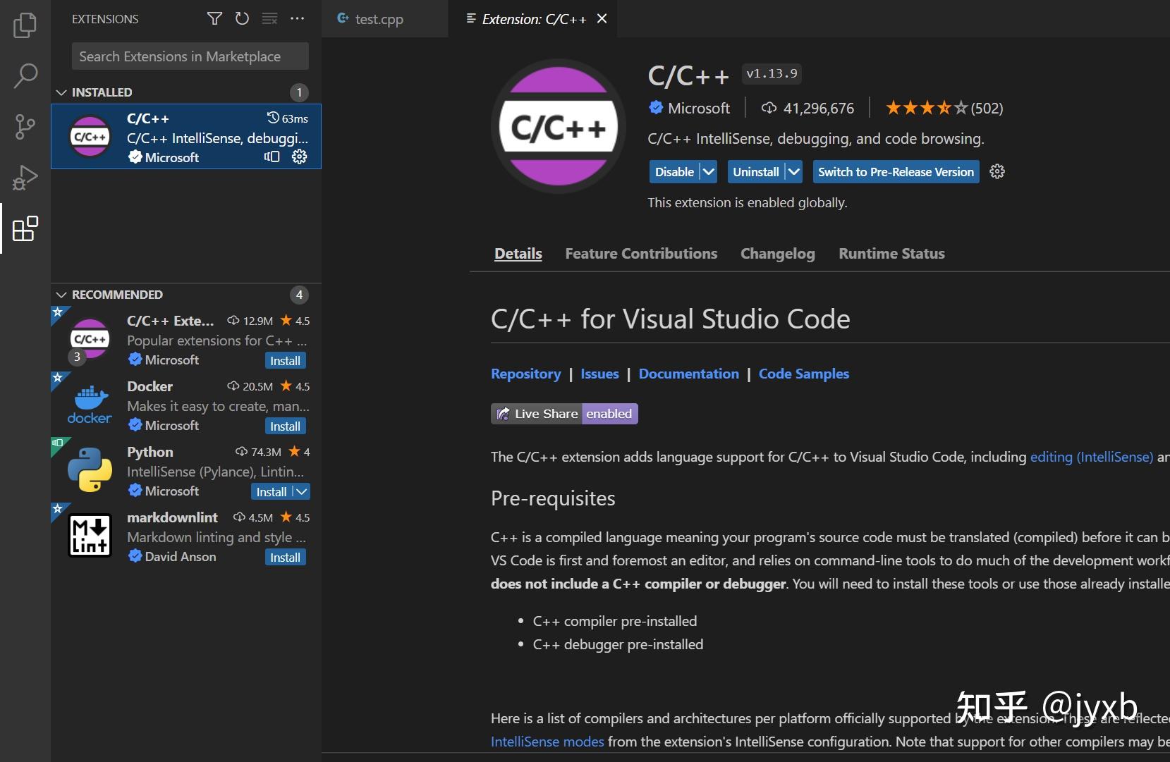
Task: Open the Uninstall dropdown arrow
Action: 793,171
